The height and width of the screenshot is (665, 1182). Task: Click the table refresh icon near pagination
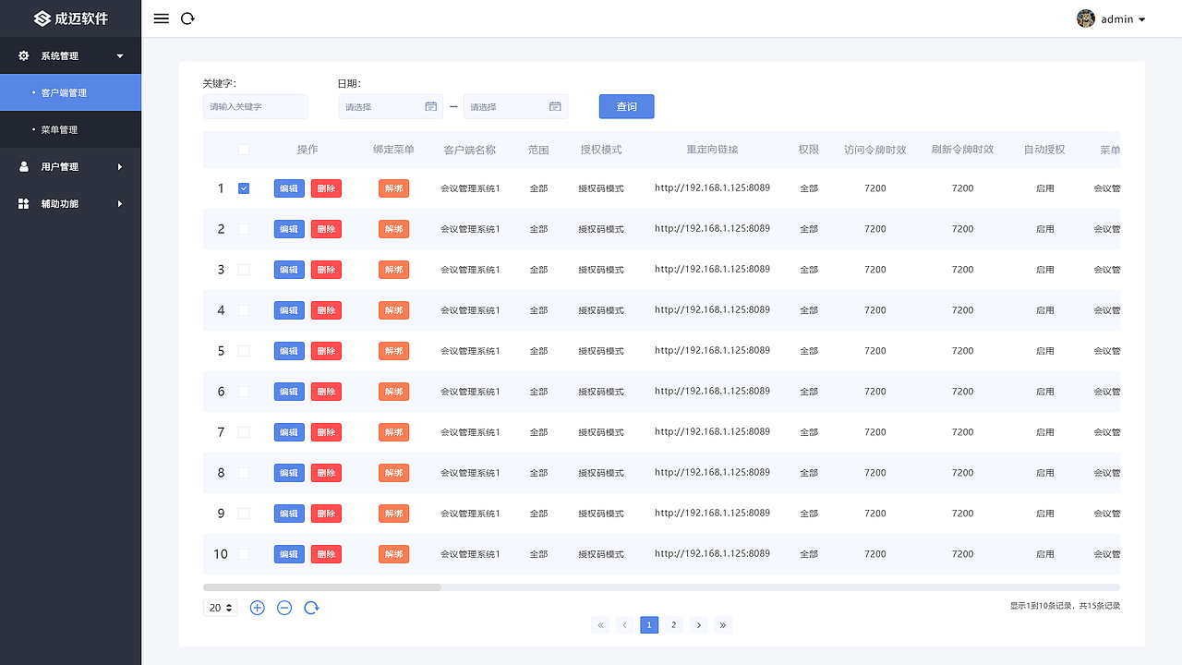click(311, 607)
